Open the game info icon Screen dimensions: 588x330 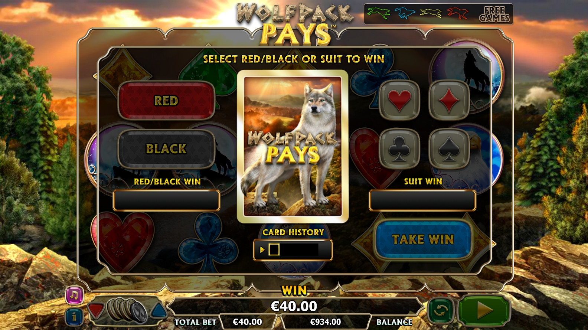[74, 316]
